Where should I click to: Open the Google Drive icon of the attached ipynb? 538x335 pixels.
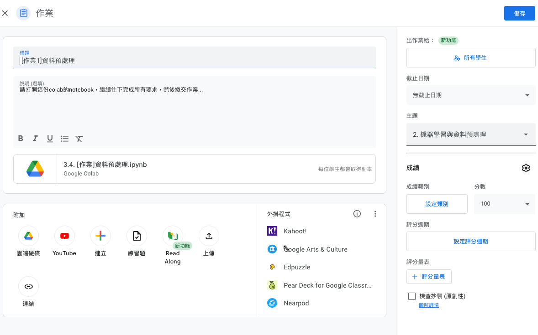pos(35,169)
